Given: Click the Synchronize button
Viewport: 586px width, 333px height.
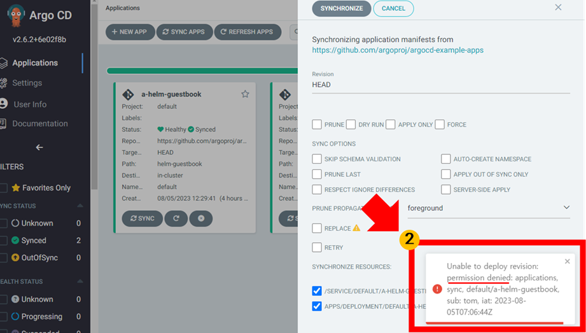Looking at the screenshot, I should (342, 8).
